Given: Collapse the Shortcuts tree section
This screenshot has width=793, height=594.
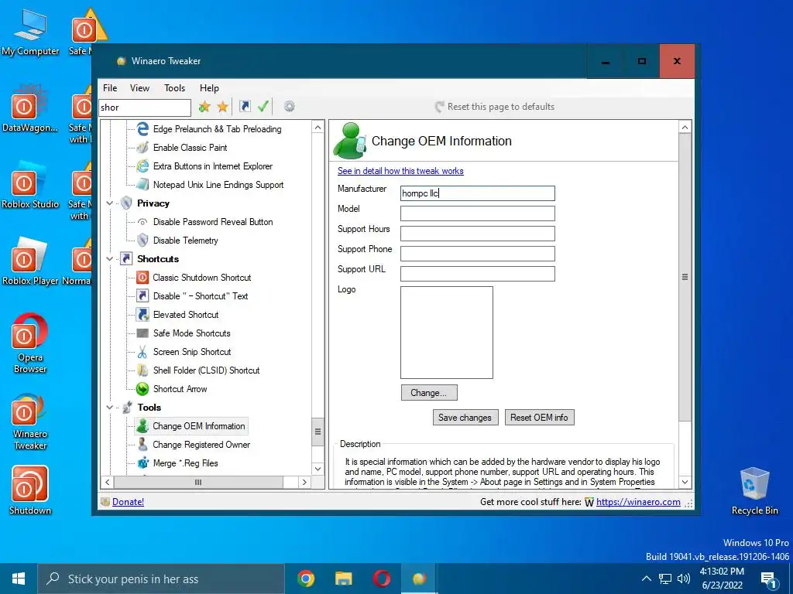Looking at the screenshot, I should (110, 259).
